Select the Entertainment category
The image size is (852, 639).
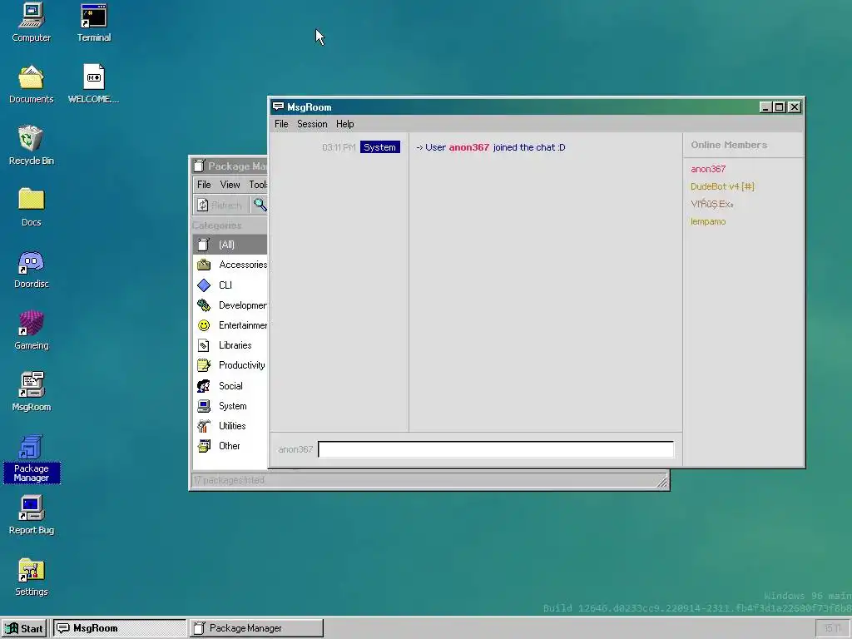230,325
